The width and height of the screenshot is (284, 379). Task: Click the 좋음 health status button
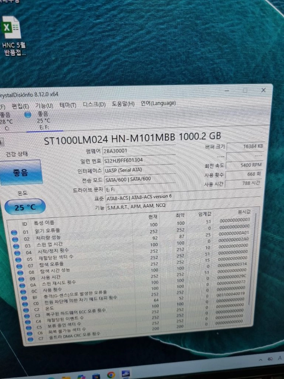point(21,172)
